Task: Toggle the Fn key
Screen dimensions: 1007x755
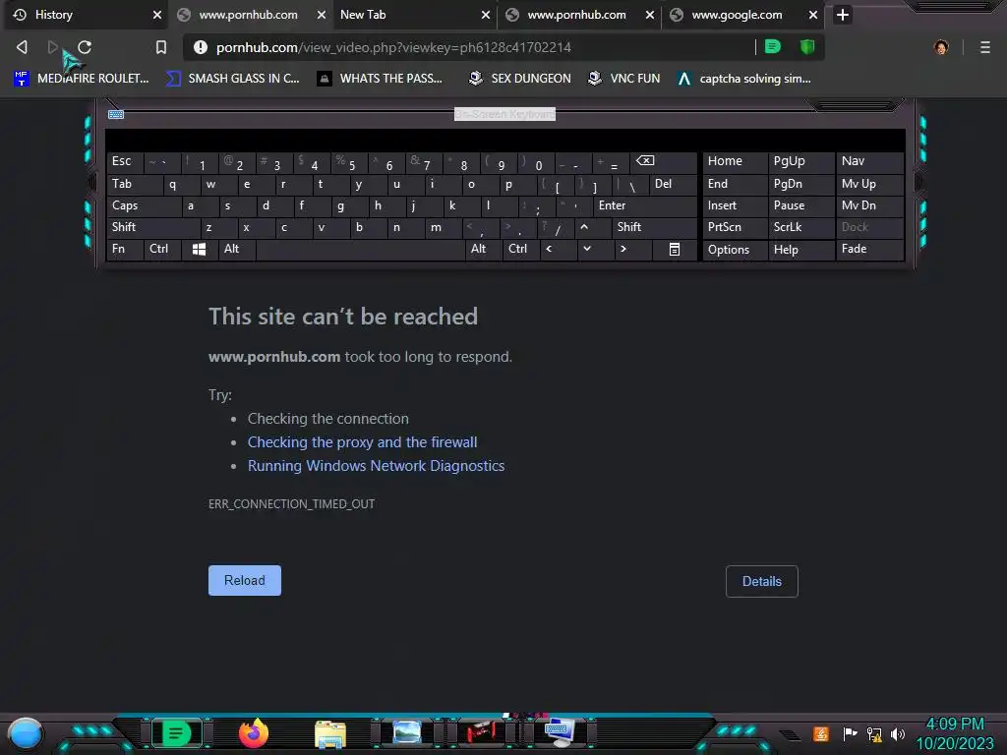Action: pyautogui.click(x=125, y=249)
